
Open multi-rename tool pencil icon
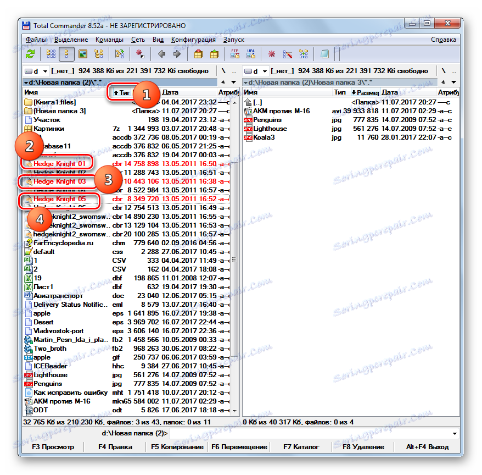288,54
